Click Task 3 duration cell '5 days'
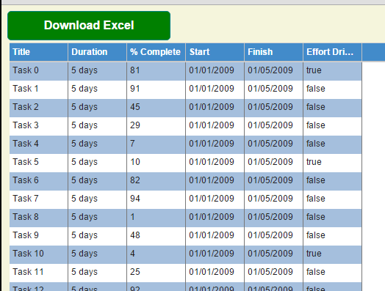 98,126
